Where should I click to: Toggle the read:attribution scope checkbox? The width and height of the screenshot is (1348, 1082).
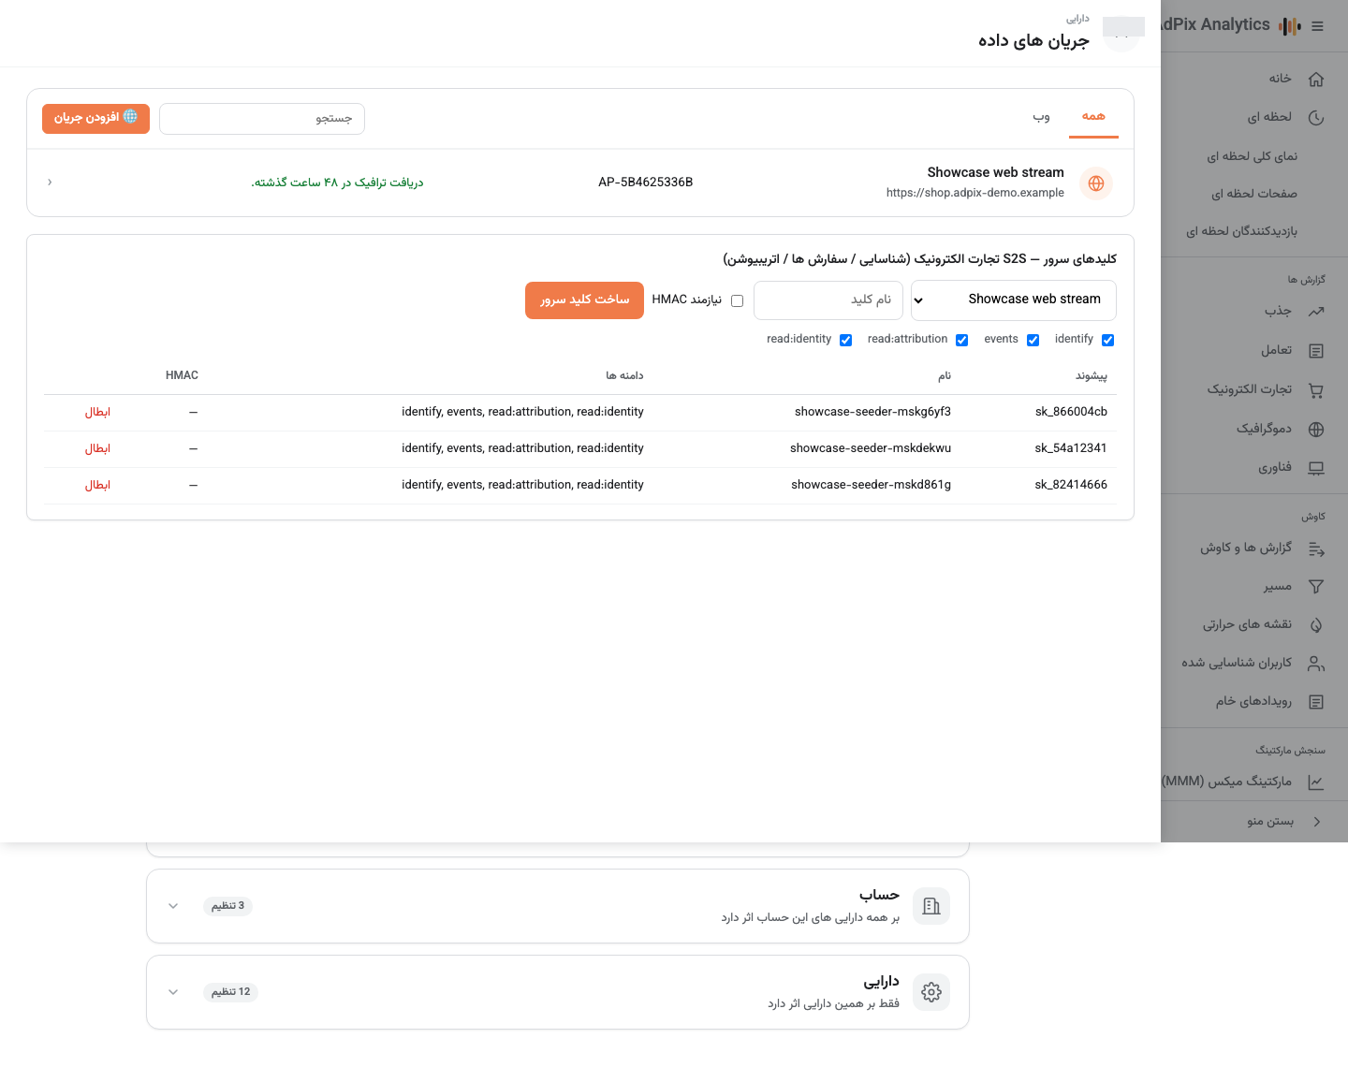pos(961,340)
